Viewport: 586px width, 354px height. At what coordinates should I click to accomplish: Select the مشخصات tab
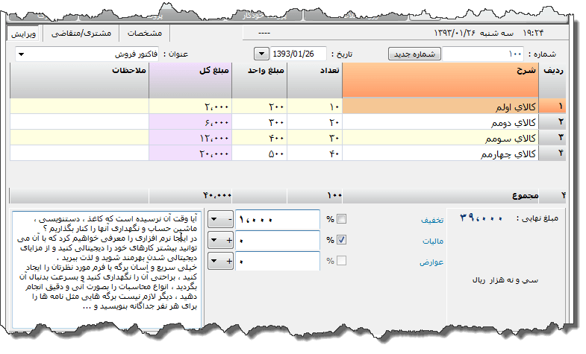click(x=144, y=34)
